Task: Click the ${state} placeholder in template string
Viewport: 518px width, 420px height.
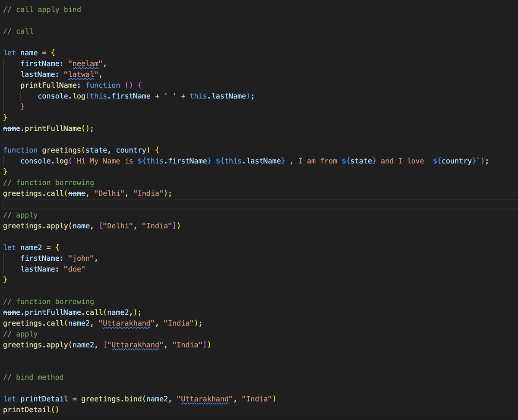Action: coord(359,161)
